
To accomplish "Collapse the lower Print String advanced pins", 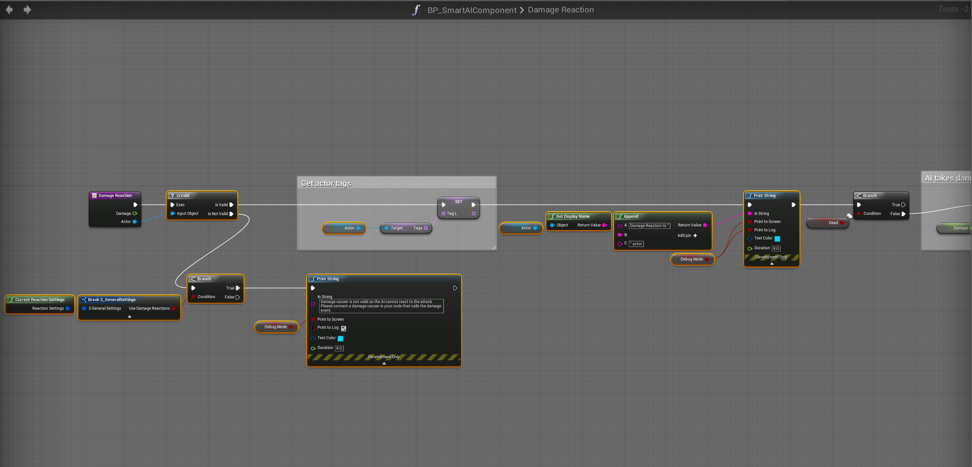I will tap(384, 363).
